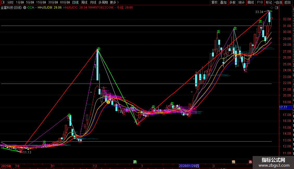294x169 pixels.
Task: Click the 叠加 overlay button
Action: tap(223, 2)
